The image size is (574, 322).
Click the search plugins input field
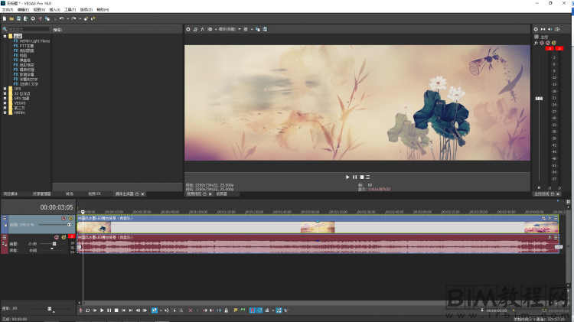click(28, 29)
